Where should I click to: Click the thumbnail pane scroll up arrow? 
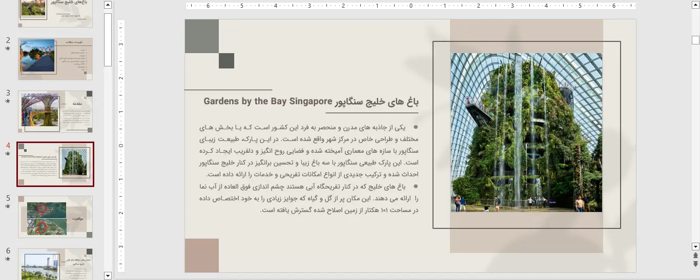pyautogui.click(x=108, y=5)
